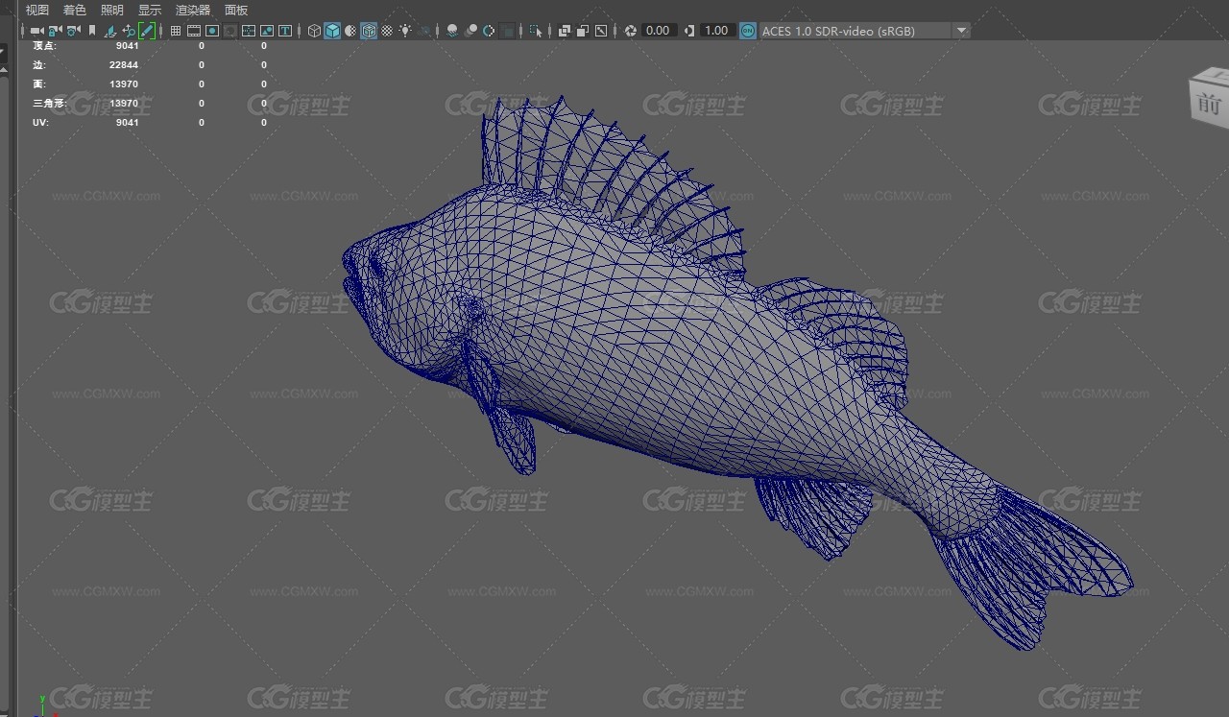Click the Image Plane icon
The width and height of the screenshot is (1229, 717).
(110, 31)
